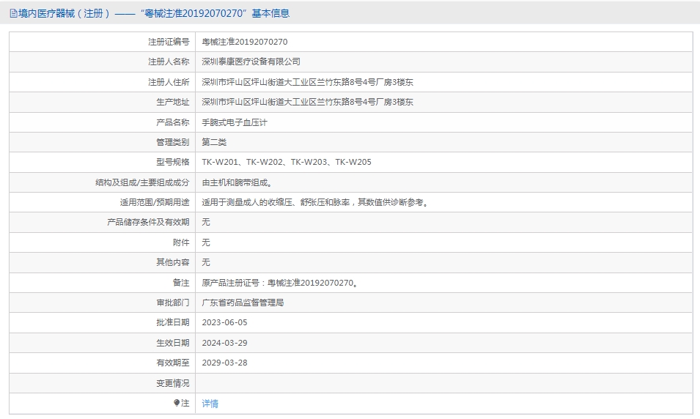The height and width of the screenshot is (419, 700).
Task: Click 无 in the 产品储存条件及有效期 row
Action: [206, 222]
